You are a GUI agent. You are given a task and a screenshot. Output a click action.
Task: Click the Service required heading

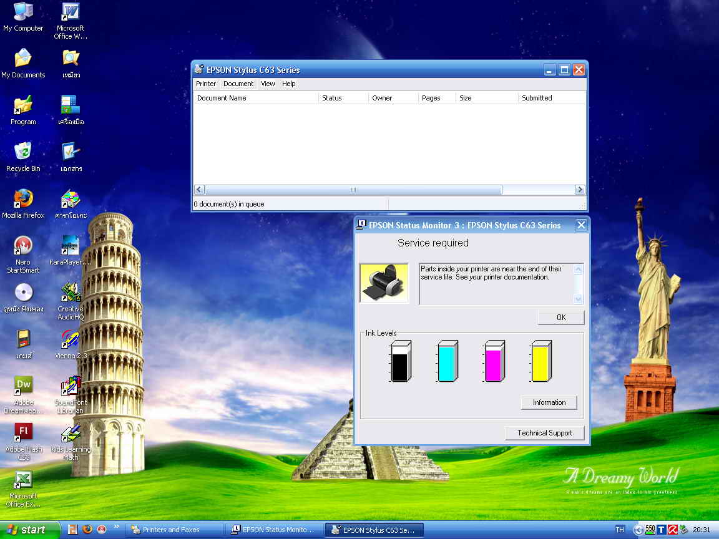click(433, 243)
